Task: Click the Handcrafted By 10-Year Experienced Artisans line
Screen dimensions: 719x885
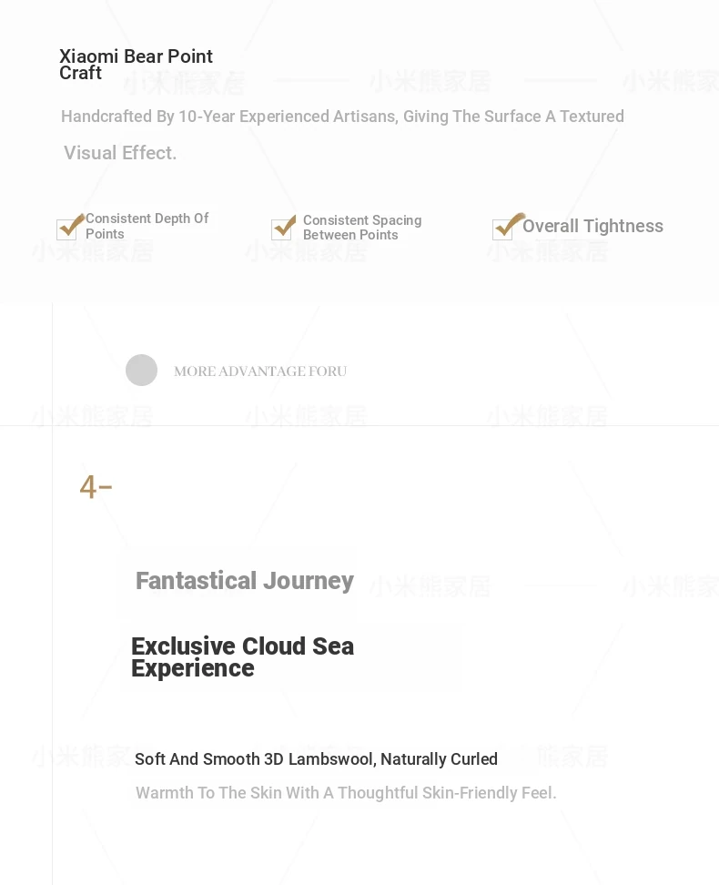Action: [x=342, y=117]
